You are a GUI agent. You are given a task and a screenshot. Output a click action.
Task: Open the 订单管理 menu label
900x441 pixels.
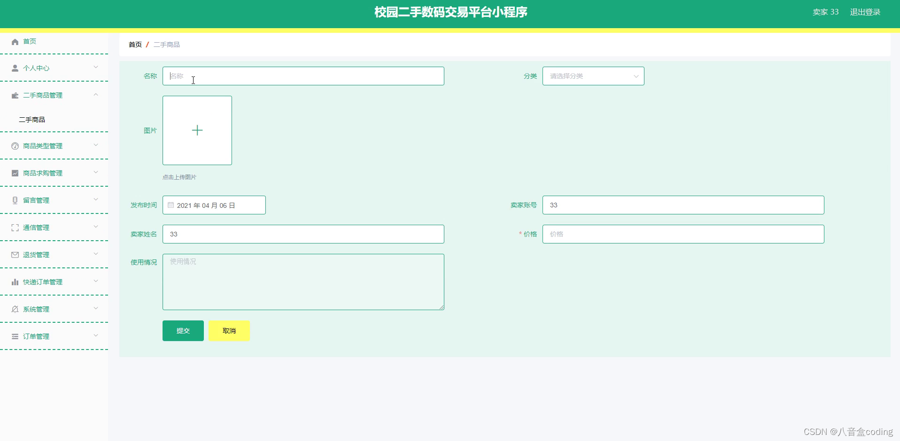pyautogui.click(x=36, y=336)
